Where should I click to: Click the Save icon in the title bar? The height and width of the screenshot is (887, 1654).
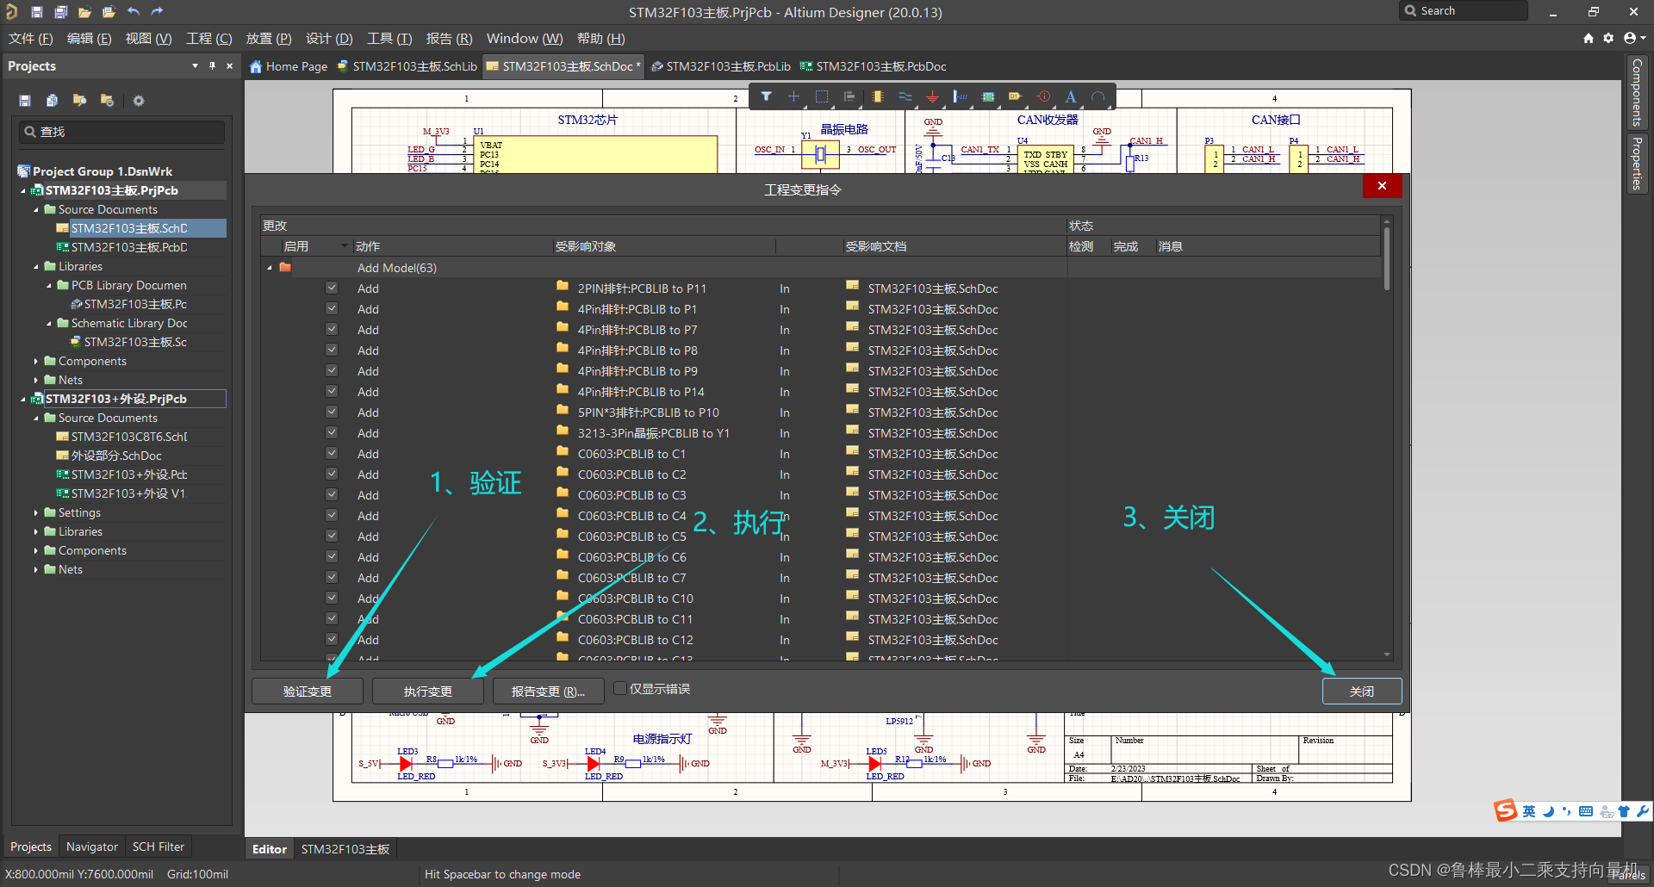pos(36,12)
